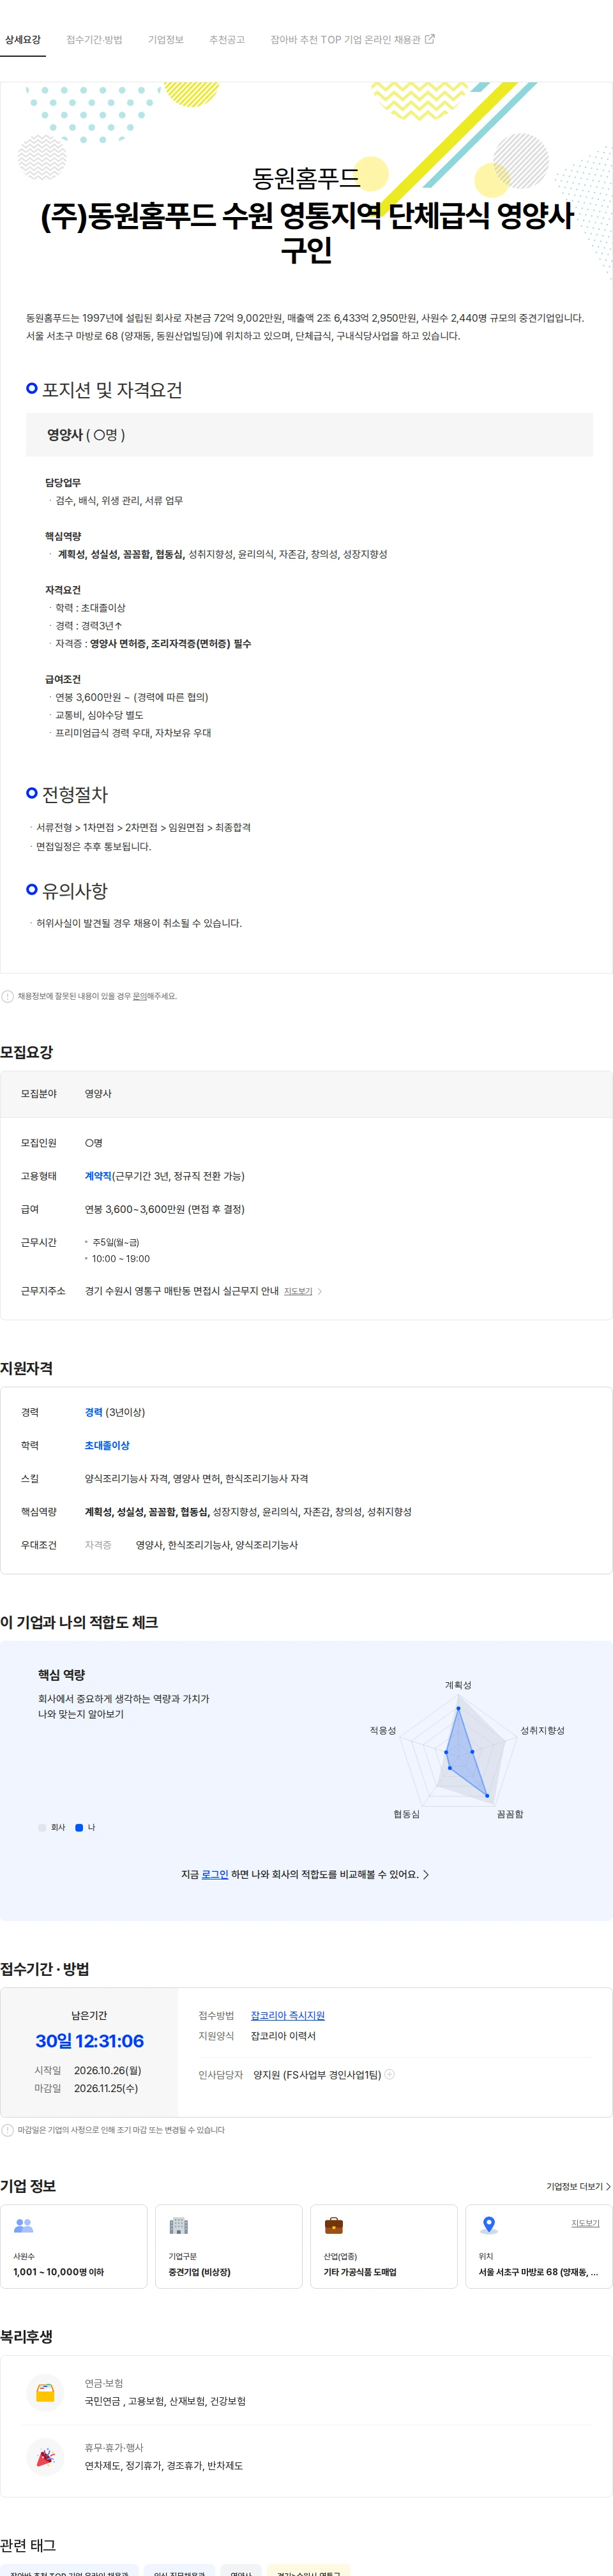The image size is (613, 2576).
Task: Open 지도보기 link next to 근무지주소
Action: tap(298, 1291)
